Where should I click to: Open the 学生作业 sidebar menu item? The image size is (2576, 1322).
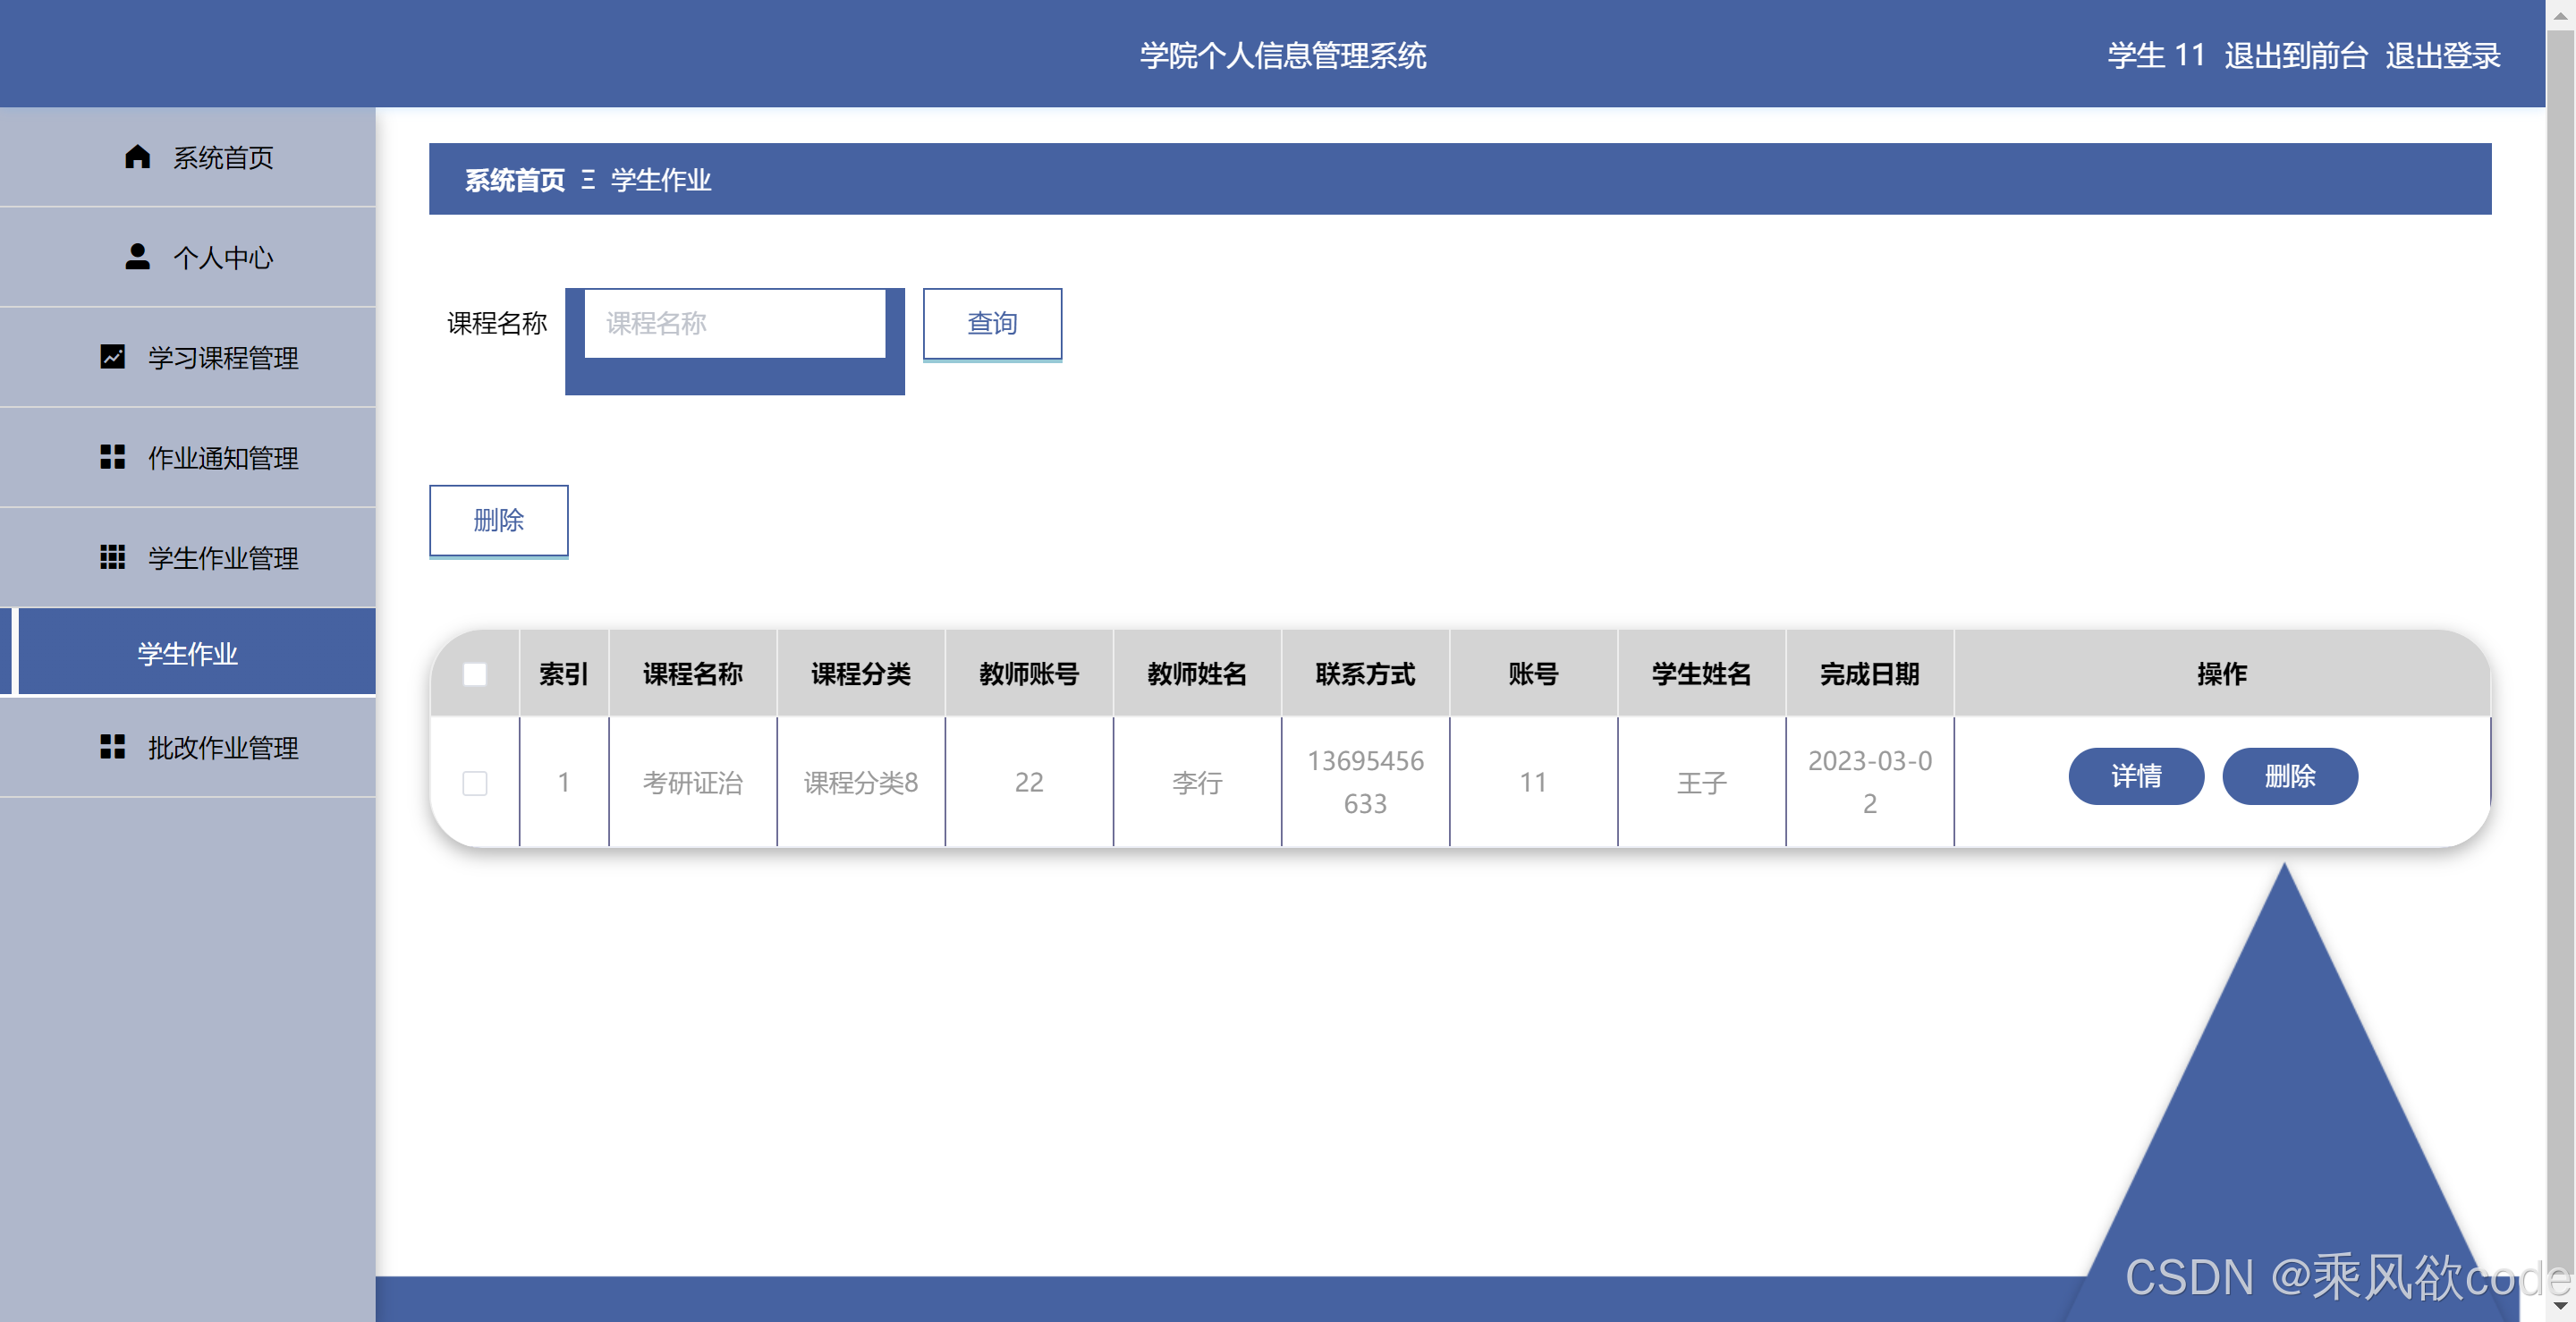pyautogui.click(x=188, y=653)
